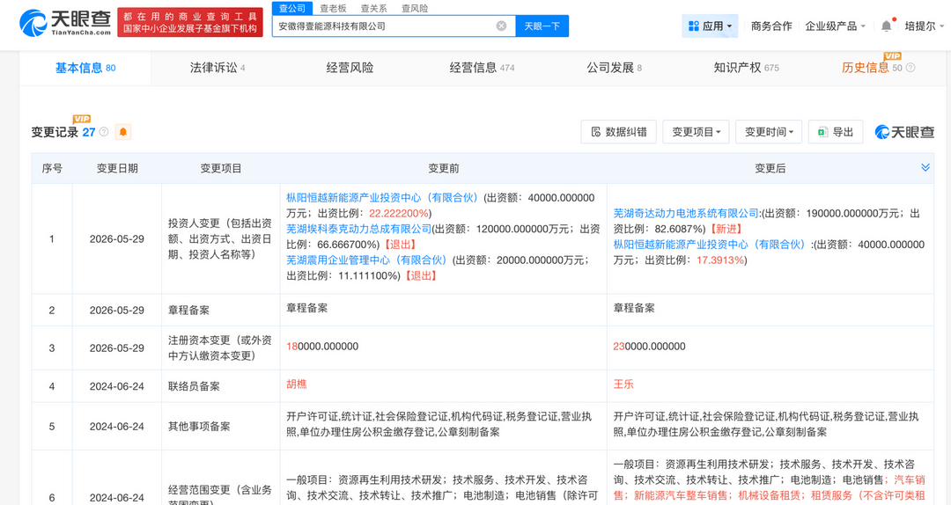Click the 变更日期 column header
951x505 pixels.
[117, 169]
